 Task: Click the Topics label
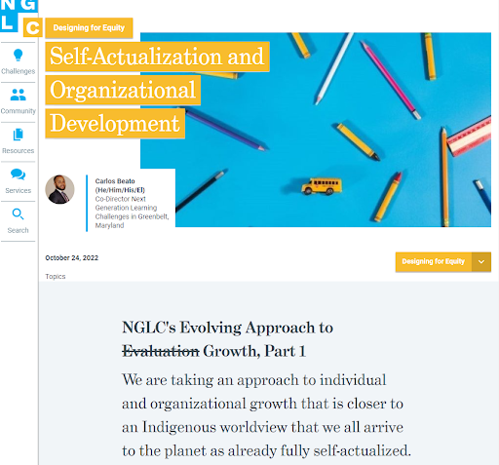tap(56, 276)
